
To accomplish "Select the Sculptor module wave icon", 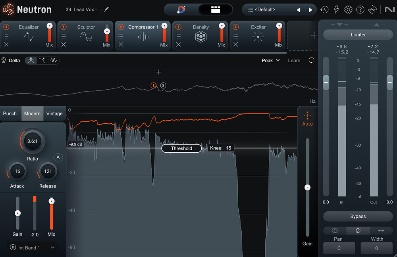I will tap(86, 36).
